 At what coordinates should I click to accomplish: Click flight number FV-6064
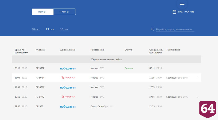pyautogui.click(x=40, y=78)
